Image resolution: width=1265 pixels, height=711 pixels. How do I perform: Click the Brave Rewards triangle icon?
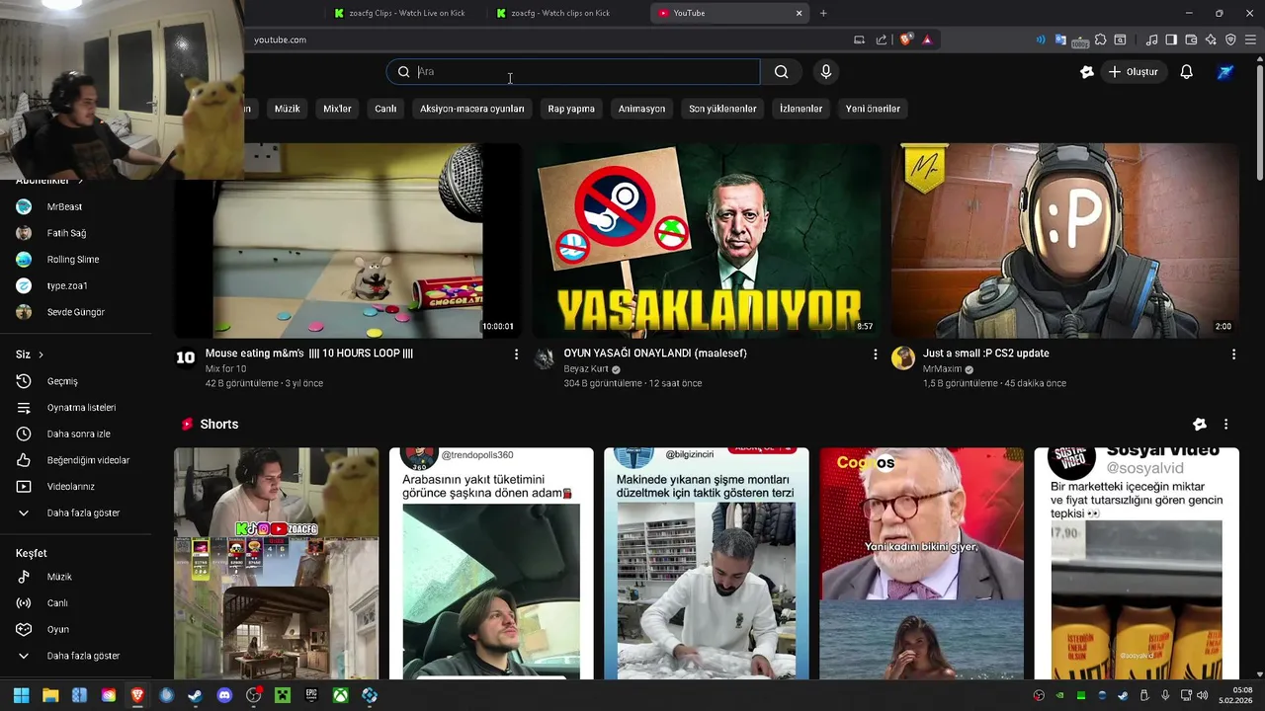tap(927, 39)
